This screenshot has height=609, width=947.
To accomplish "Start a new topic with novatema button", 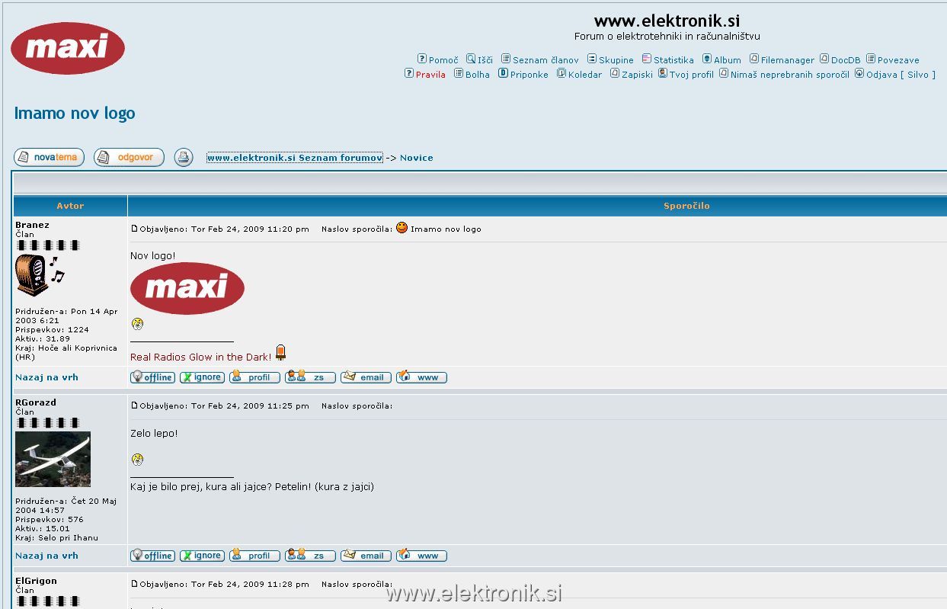I will [x=50, y=158].
